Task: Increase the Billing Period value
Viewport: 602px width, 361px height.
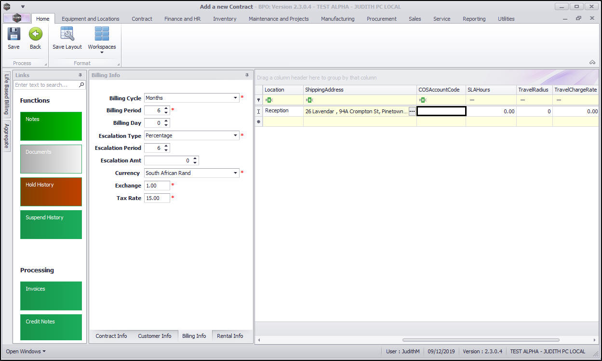Action: [x=166, y=108]
